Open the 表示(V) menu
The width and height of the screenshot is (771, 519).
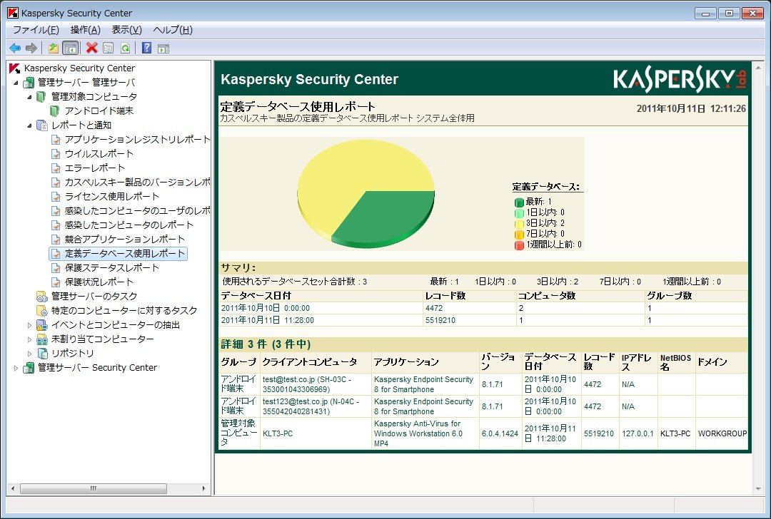tap(127, 30)
